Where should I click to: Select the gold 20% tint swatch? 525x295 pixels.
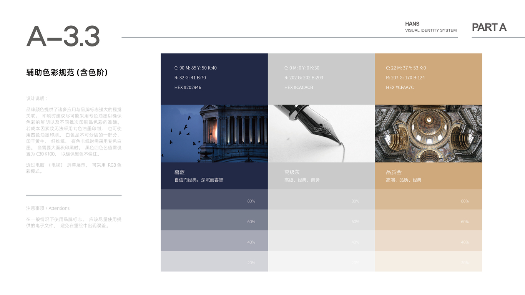428,261
